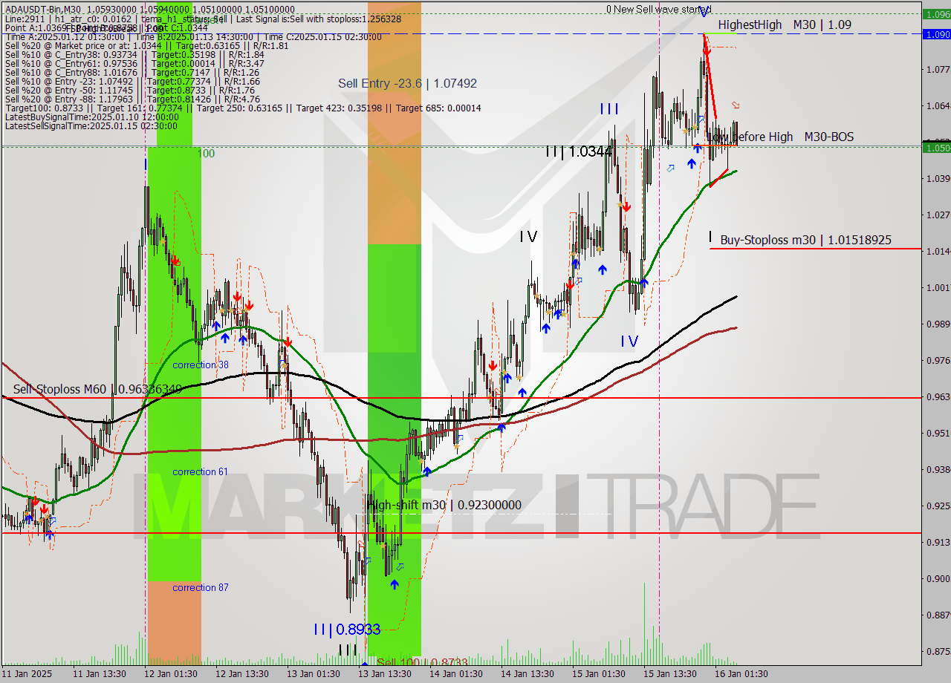Click the LatestBuySignalTime line
Image resolution: width=951 pixels, height=683 pixels.
91,117
